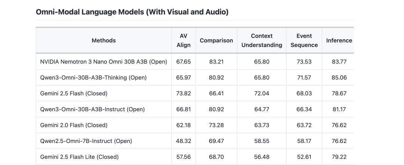The width and height of the screenshot is (404, 165).
Task: Click the 71.57 Event Sequence score
Action: 304,78
